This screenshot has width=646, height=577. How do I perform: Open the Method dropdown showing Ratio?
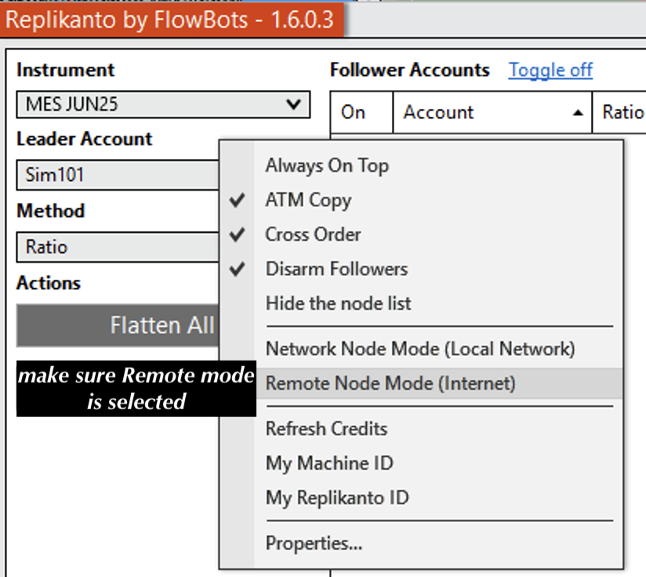tap(118, 247)
